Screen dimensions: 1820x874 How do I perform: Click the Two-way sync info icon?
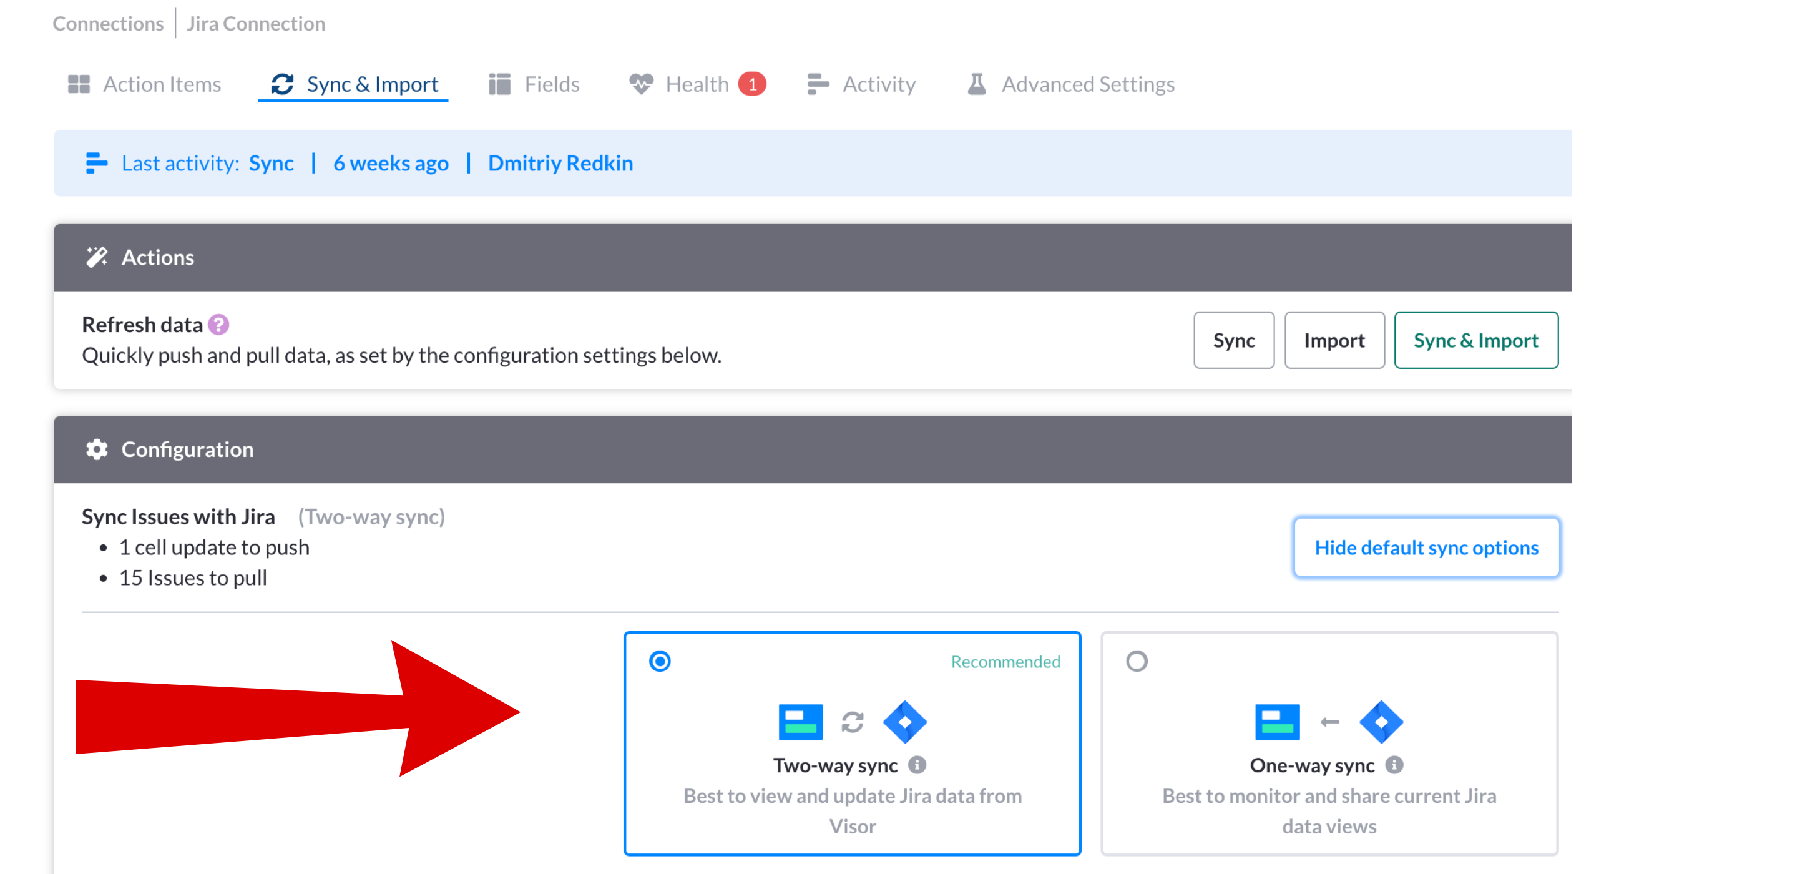pyautogui.click(x=917, y=765)
